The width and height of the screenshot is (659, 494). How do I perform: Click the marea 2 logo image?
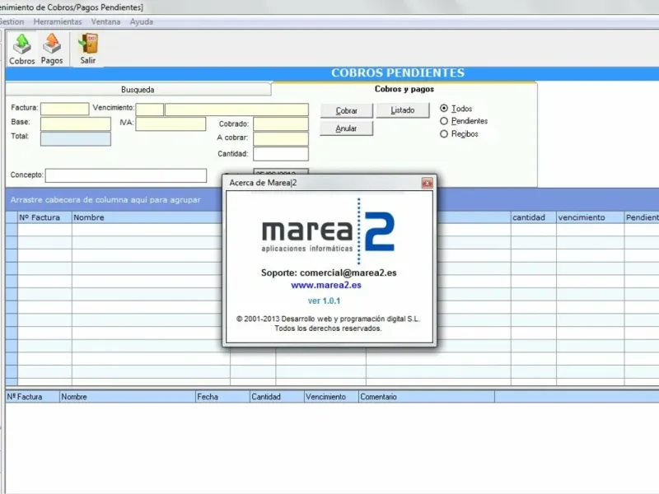pyautogui.click(x=328, y=231)
